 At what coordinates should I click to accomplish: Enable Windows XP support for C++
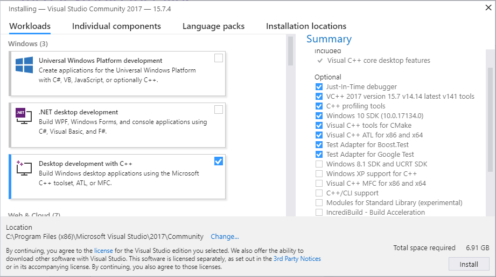(319, 174)
